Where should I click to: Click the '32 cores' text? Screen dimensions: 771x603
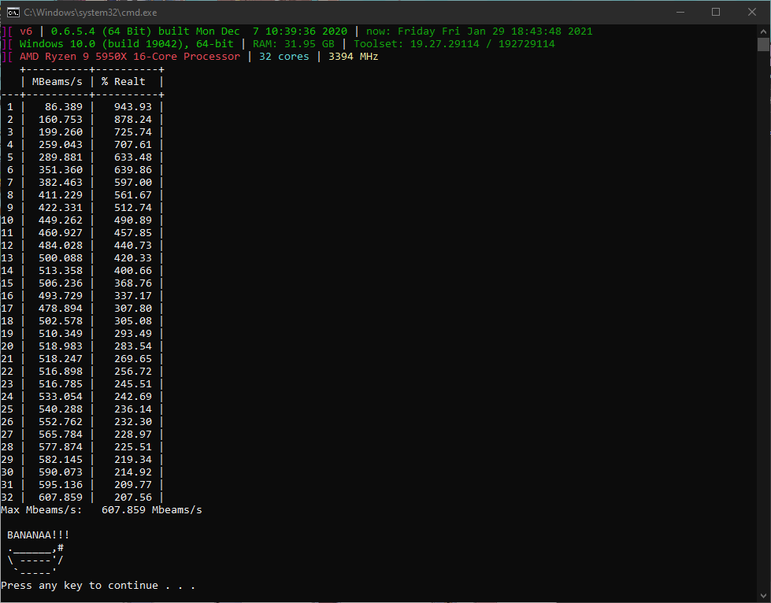tap(284, 57)
